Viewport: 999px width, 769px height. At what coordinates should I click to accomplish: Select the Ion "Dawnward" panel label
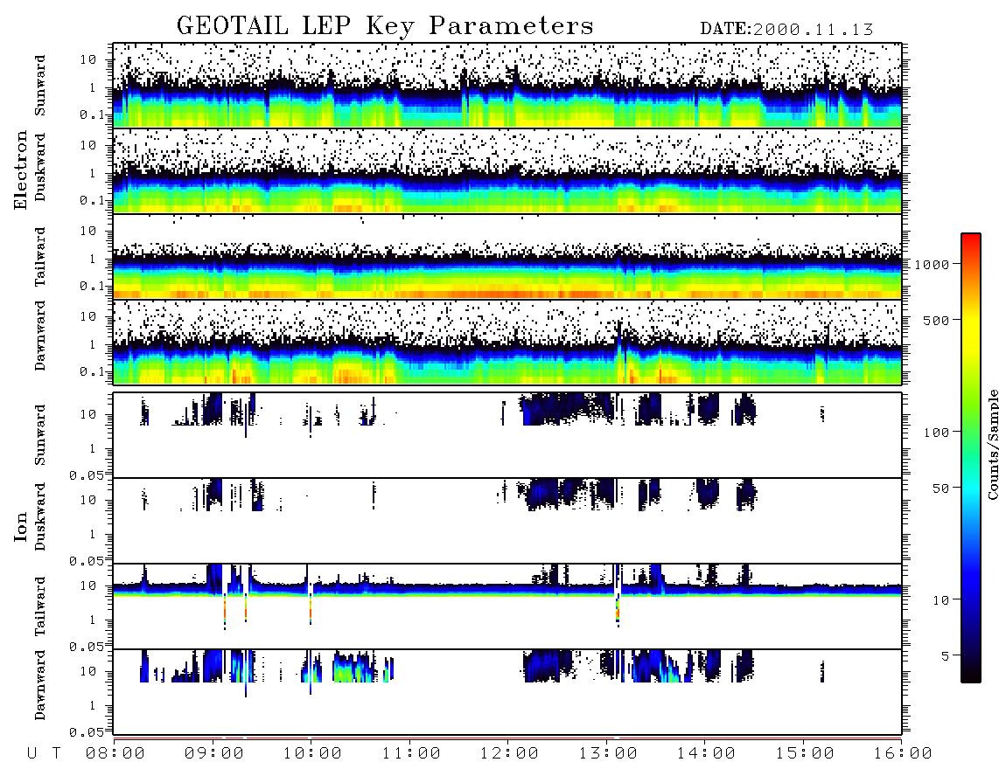pos(40,685)
